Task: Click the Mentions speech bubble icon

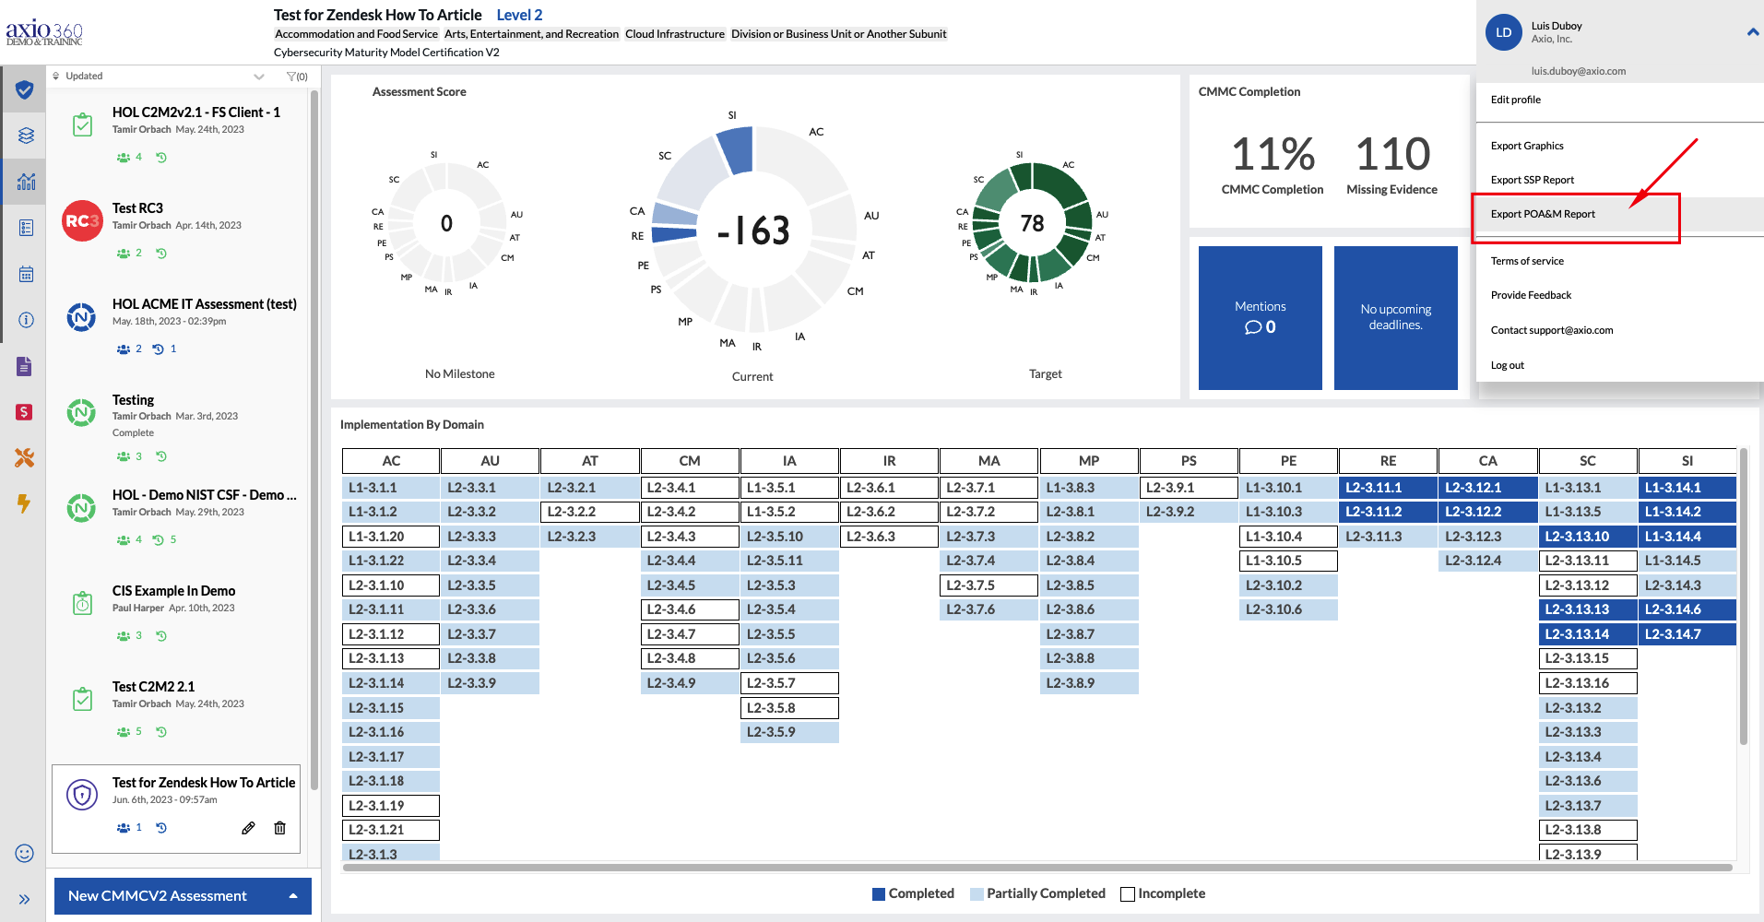Action: coord(1253,327)
